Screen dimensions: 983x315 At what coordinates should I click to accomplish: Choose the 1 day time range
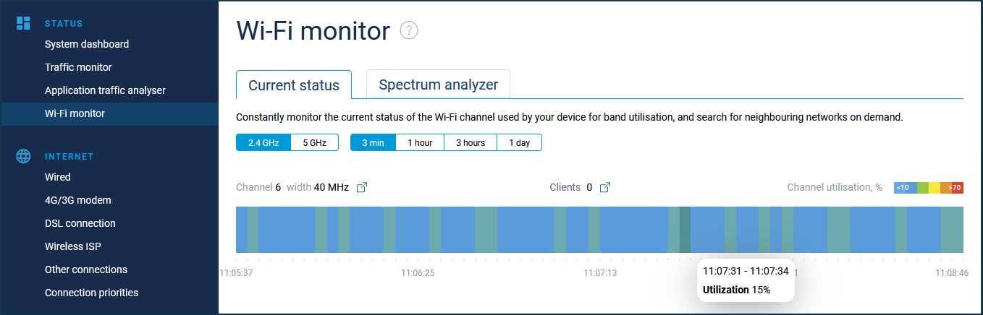(x=519, y=142)
